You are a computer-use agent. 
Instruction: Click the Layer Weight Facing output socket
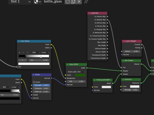(142, 48)
